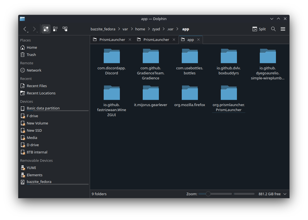Select the it.mijorus.gearlever folder
Image resolution: width=308 pixels, height=220 pixels.
[151, 96]
